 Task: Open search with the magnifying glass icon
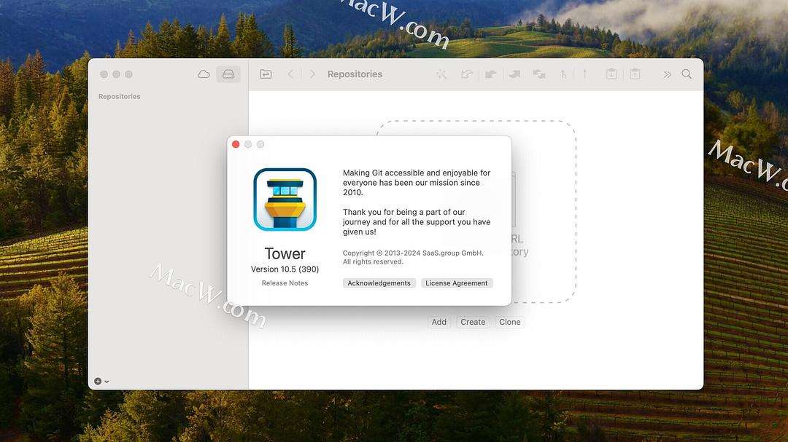[687, 74]
